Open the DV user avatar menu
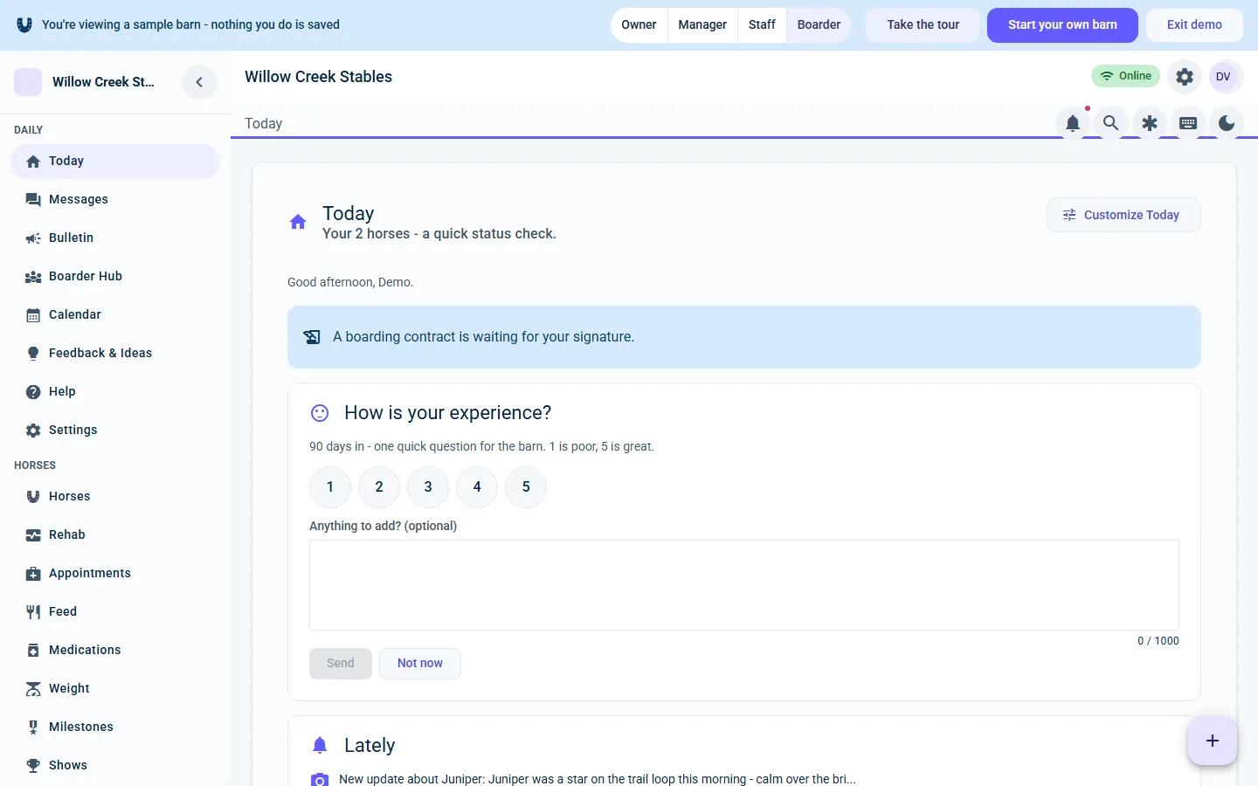Viewport: 1258px width, 786px height. click(x=1225, y=77)
